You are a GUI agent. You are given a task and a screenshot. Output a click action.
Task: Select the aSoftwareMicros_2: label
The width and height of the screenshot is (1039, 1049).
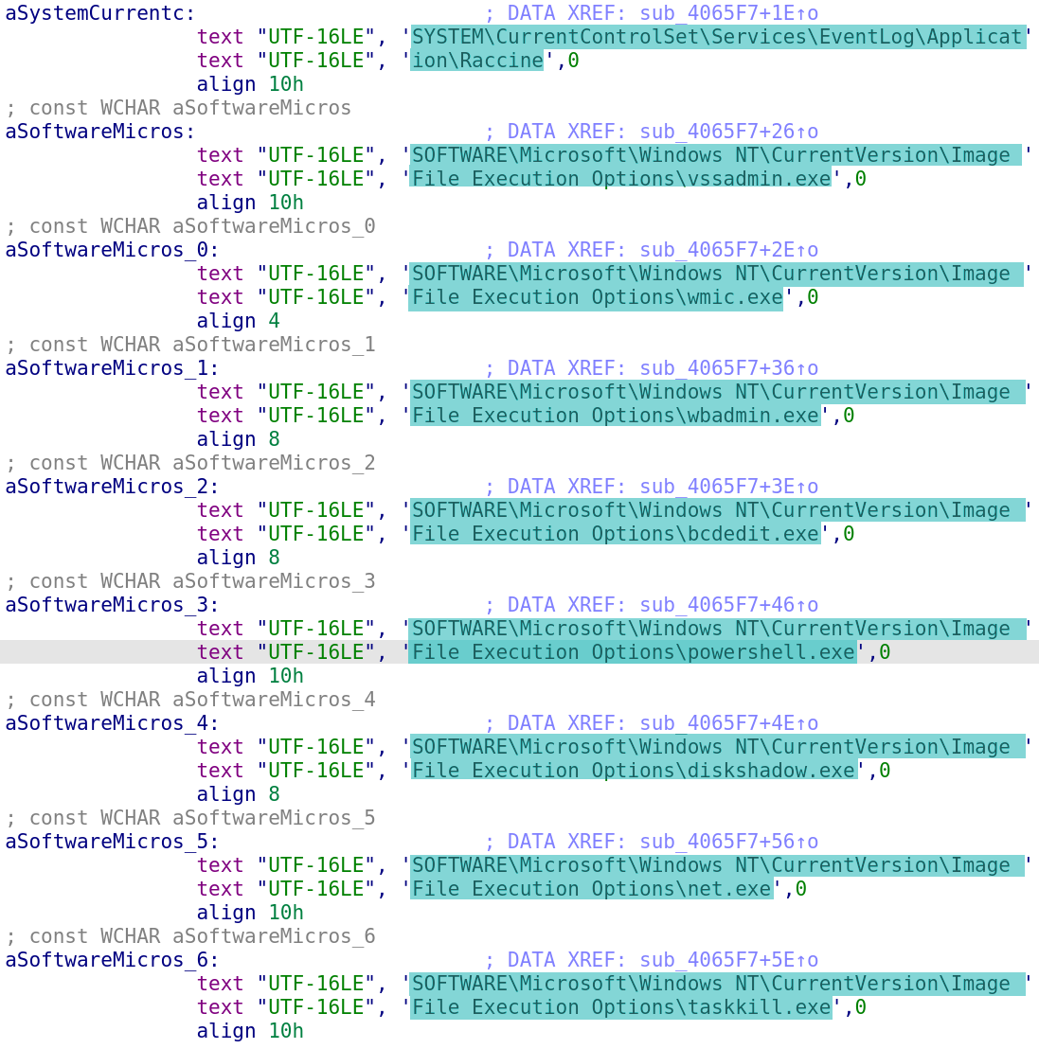(x=112, y=487)
